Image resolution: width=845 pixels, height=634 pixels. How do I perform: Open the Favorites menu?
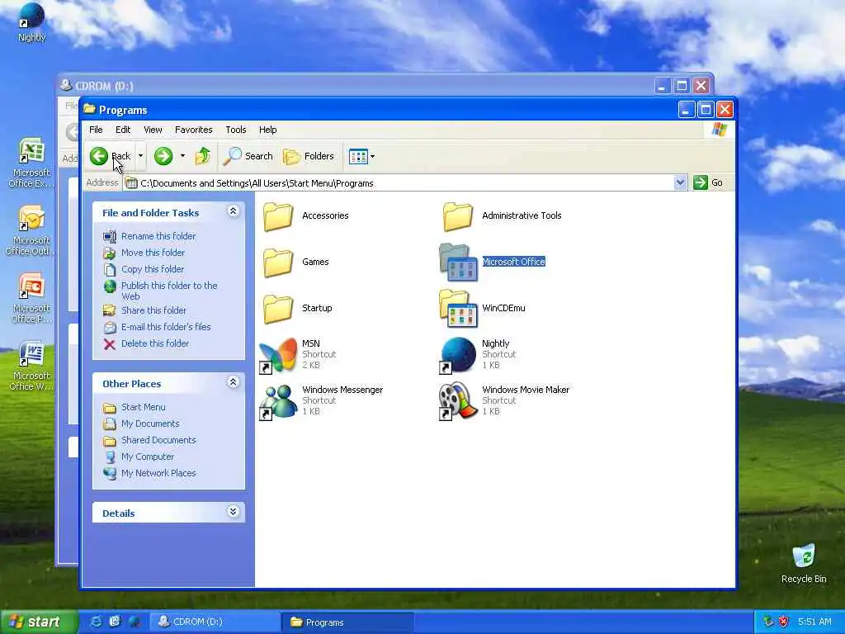coord(193,130)
